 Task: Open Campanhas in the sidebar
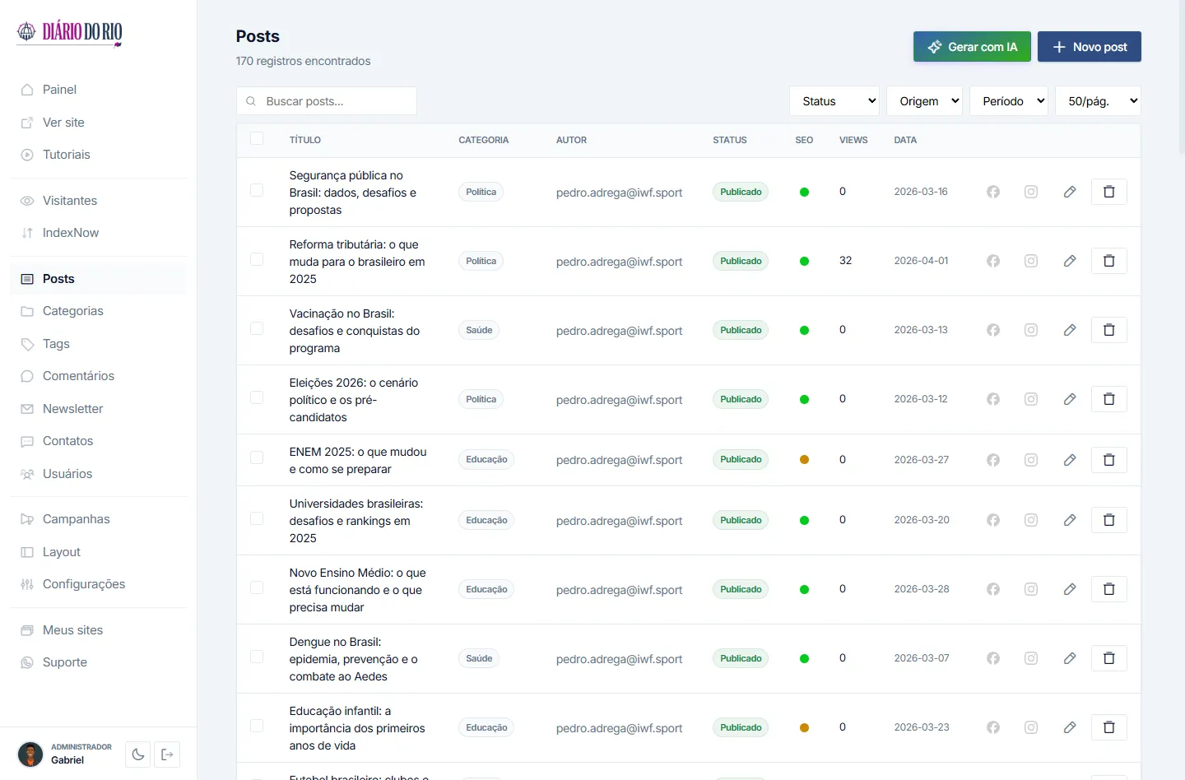pyautogui.click(x=99, y=519)
